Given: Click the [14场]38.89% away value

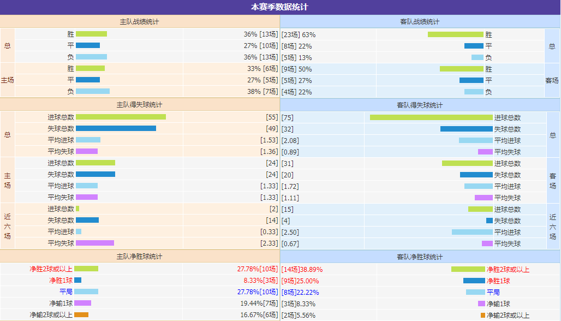Looking at the screenshot, I should pyautogui.click(x=302, y=270).
